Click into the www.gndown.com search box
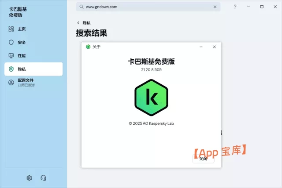The image size is (282, 188). 148,7
